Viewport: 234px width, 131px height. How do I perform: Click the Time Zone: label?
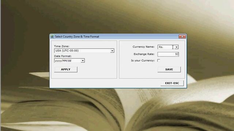[62, 46]
